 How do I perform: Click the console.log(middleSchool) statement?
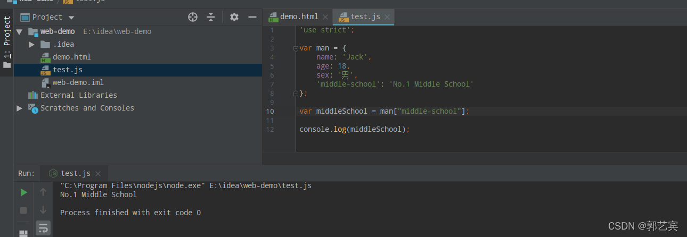[354, 129]
